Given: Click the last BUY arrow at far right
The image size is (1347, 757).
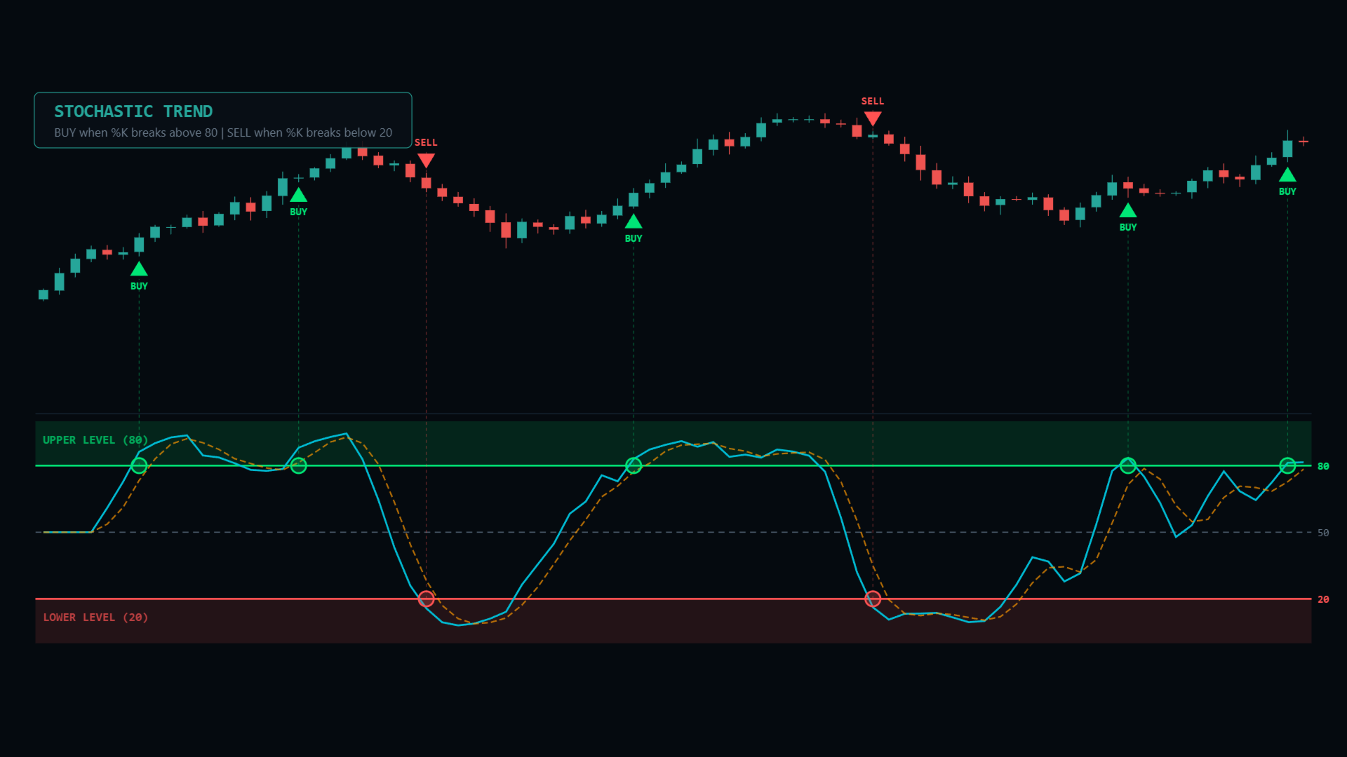Looking at the screenshot, I should (x=1287, y=175).
